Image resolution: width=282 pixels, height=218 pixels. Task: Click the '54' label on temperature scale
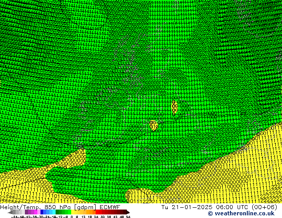[128, 217]
